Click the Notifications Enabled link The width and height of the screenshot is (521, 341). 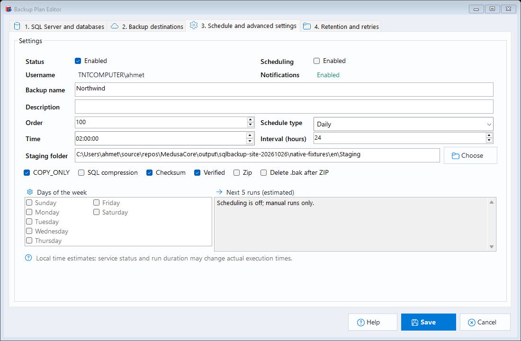click(x=328, y=75)
